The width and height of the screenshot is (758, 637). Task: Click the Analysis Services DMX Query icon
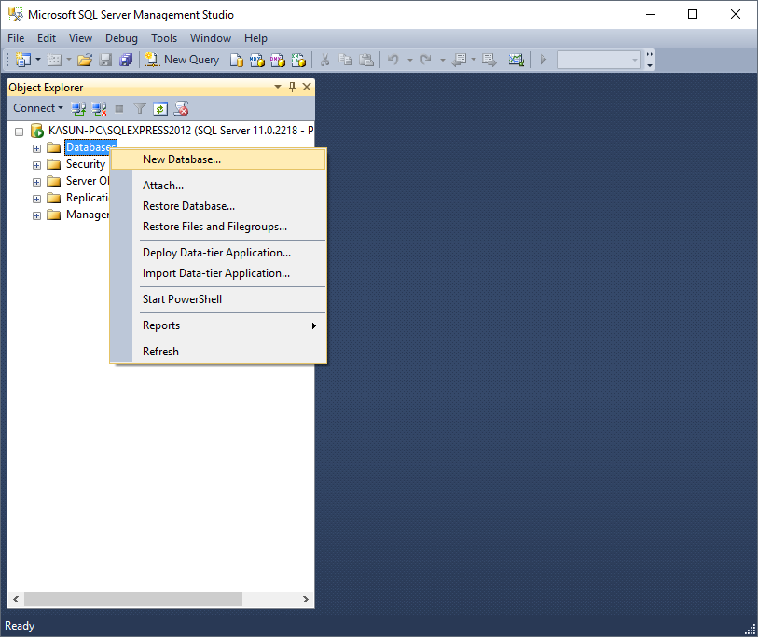(278, 60)
